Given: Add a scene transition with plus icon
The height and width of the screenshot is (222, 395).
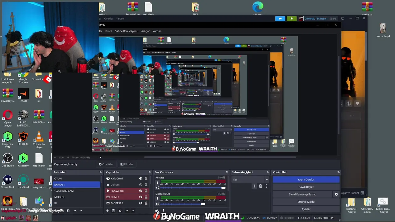Looking at the screenshot, I should (254, 186).
